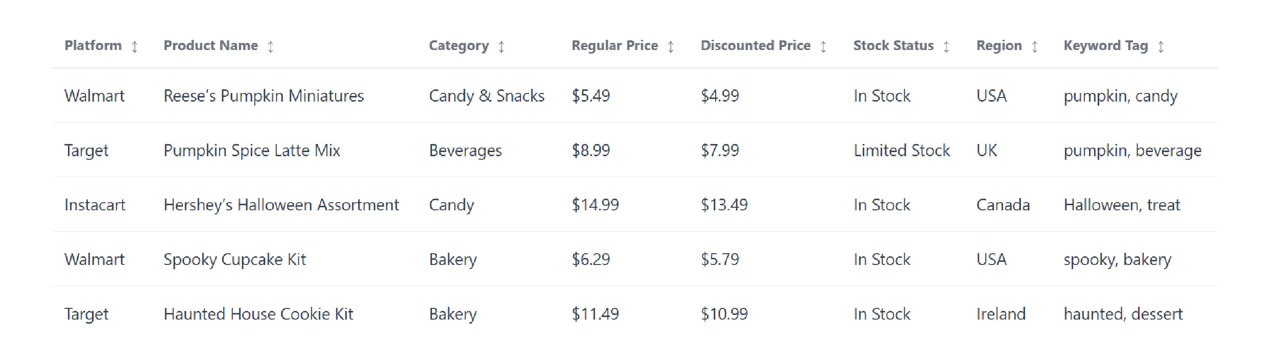Select the Hershey's Halloween Assortment product name
The height and width of the screenshot is (362, 1280).
coord(281,205)
